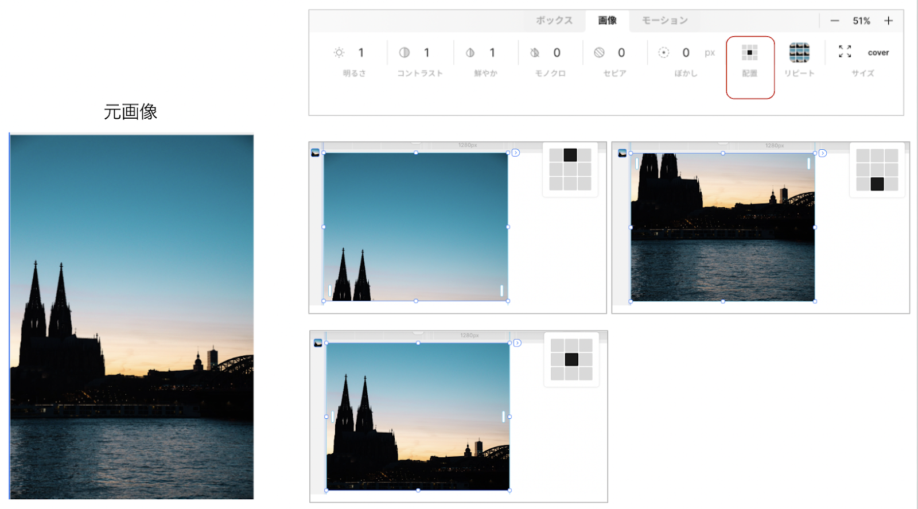The image size is (918, 509).
Task: Zoom in with the plus button
Action: [x=889, y=21]
